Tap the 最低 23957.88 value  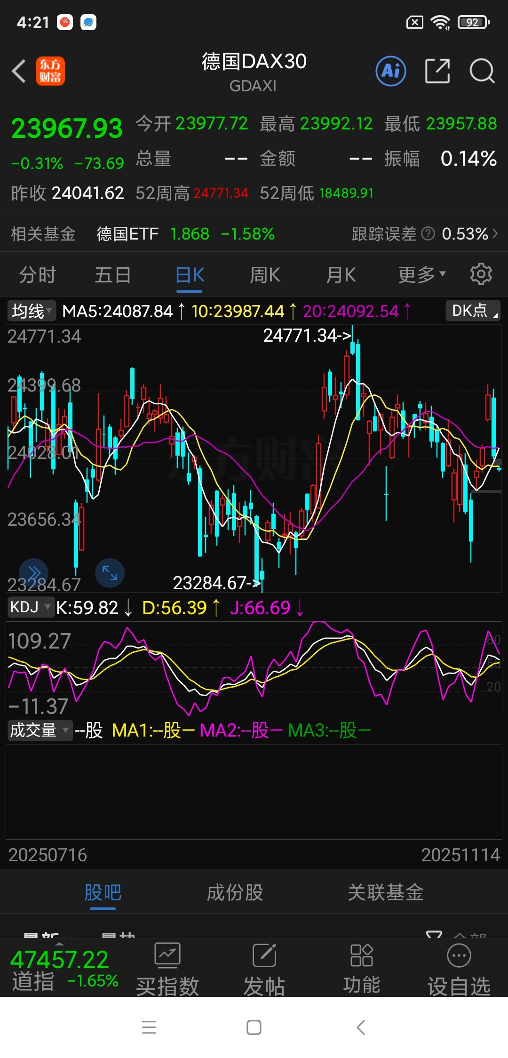point(461,123)
